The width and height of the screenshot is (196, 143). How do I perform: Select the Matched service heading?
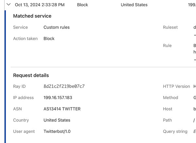click(x=32, y=16)
